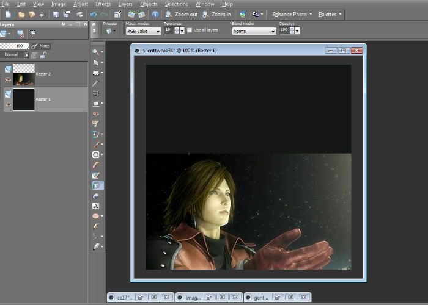
Task: Create a new image from toolbar
Action: click(x=8, y=15)
